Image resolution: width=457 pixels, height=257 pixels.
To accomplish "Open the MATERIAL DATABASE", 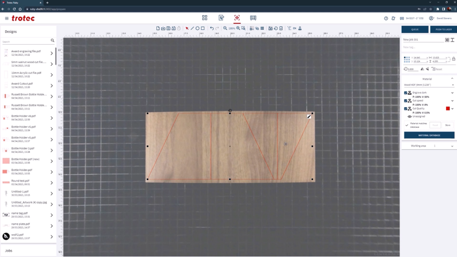I will [429, 135].
